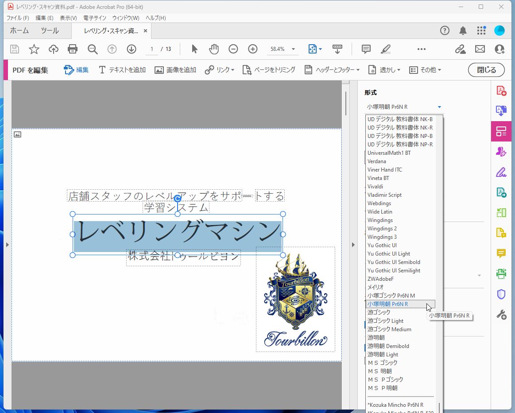Open Help question mark icon
This screenshot has height=413, width=515.
445,31
